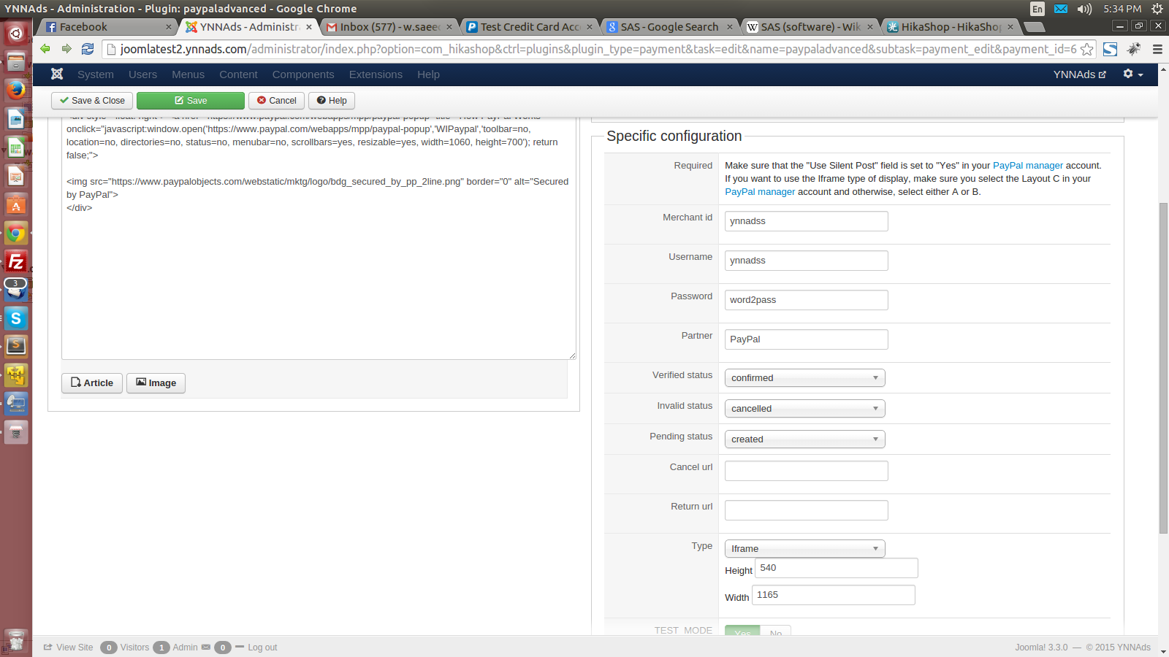Open LibreOffice Impress from the launcher
The width and height of the screenshot is (1169, 657).
click(x=16, y=176)
